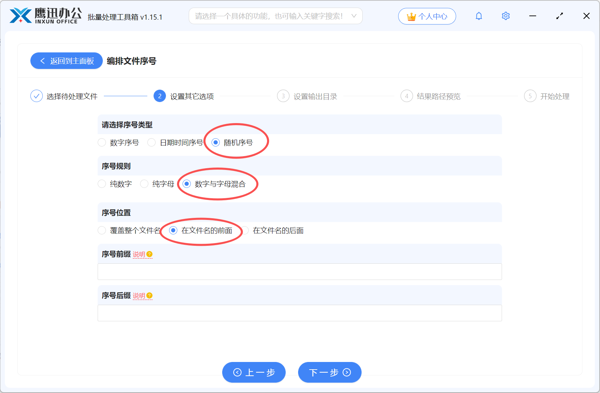The width and height of the screenshot is (600, 393).
Task: Select the 数字序号 radio button
Action: click(102, 142)
